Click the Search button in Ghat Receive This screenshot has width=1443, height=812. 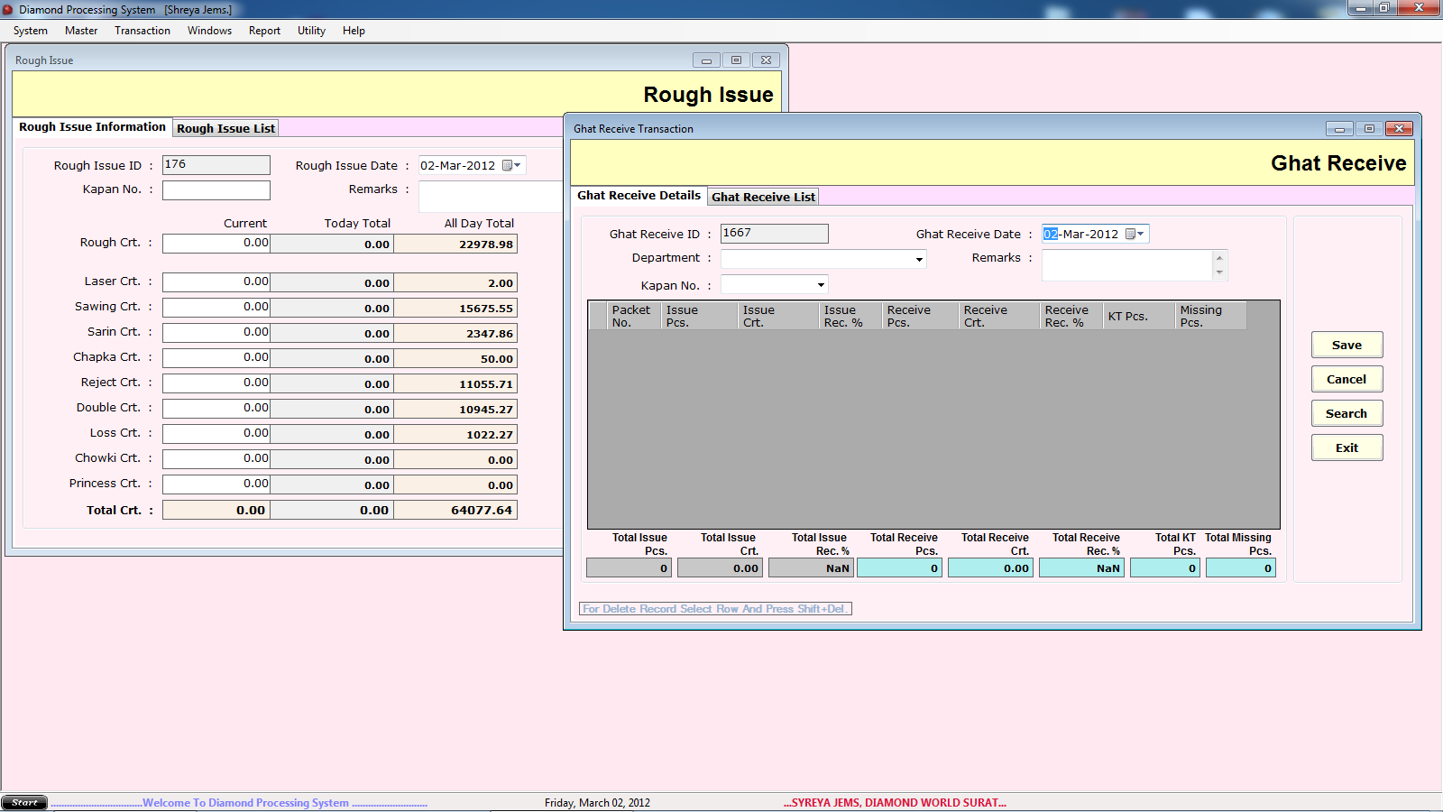click(1346, 413)
